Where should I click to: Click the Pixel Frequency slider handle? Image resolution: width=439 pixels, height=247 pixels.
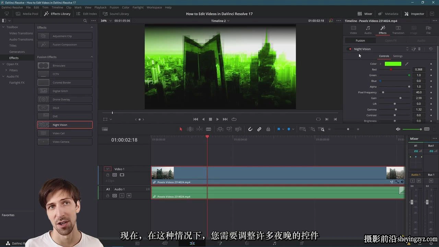coord(383,92)
